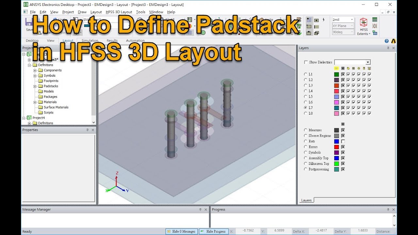Click crossed-box header icon above L1 row
This screenshot has height=235, width=418.
[343, 68]
